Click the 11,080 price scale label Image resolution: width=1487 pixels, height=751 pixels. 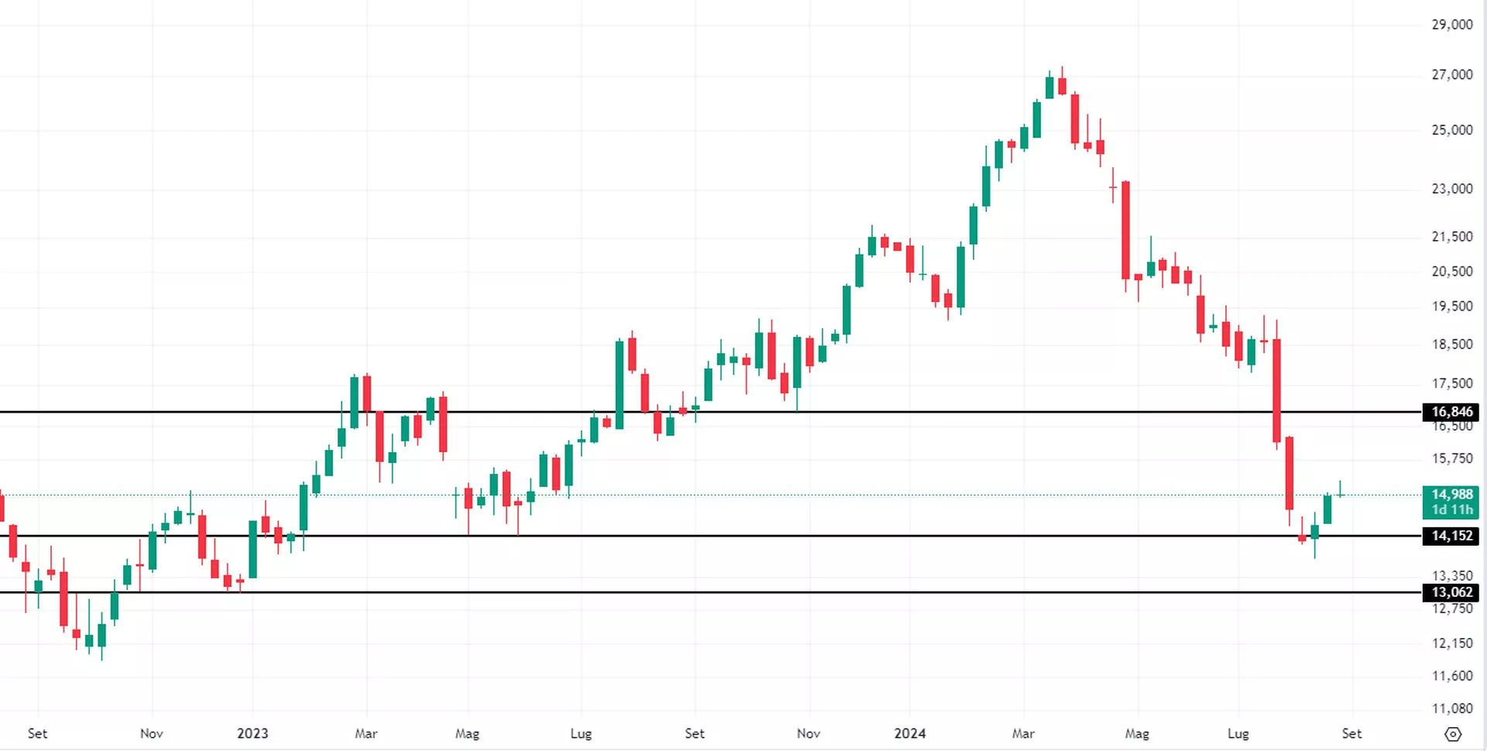pyautogui.click(x=1451, y=708)
